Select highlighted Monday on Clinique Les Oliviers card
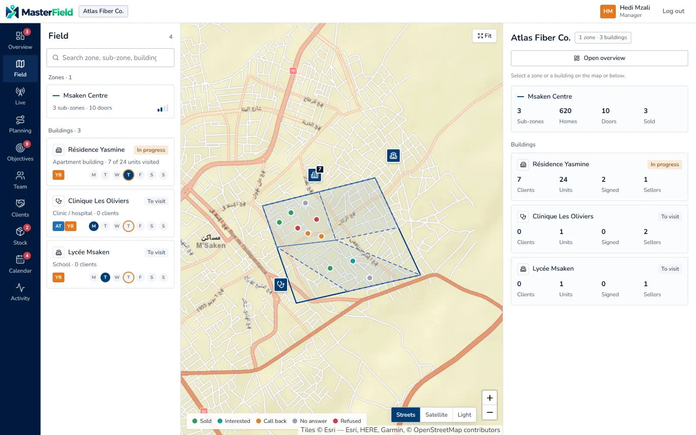 click(94, 226)
